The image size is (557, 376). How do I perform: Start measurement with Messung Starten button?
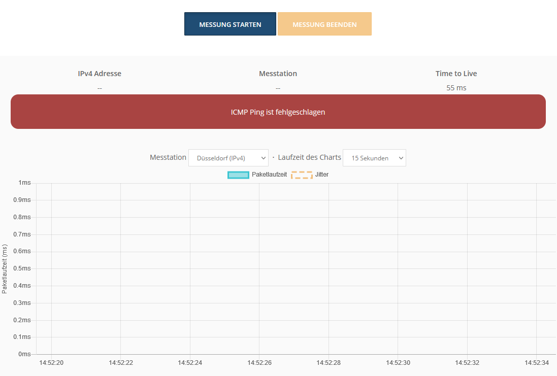point(230,24)
